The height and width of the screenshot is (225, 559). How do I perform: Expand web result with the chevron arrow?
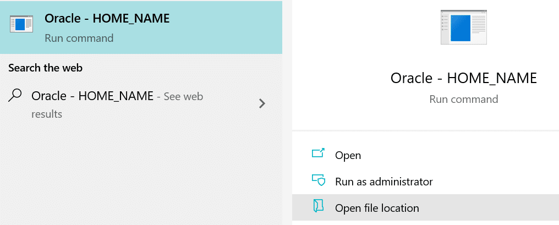(262, 103)
